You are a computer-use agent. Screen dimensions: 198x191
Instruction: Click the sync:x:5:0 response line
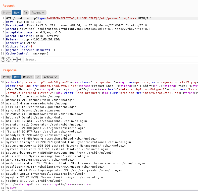(33, 110)
